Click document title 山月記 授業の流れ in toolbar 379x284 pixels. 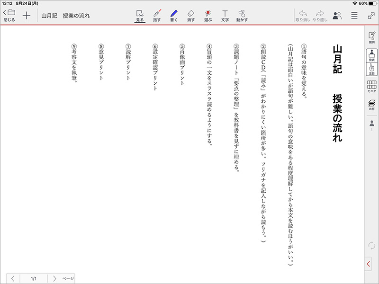point(65,16)
